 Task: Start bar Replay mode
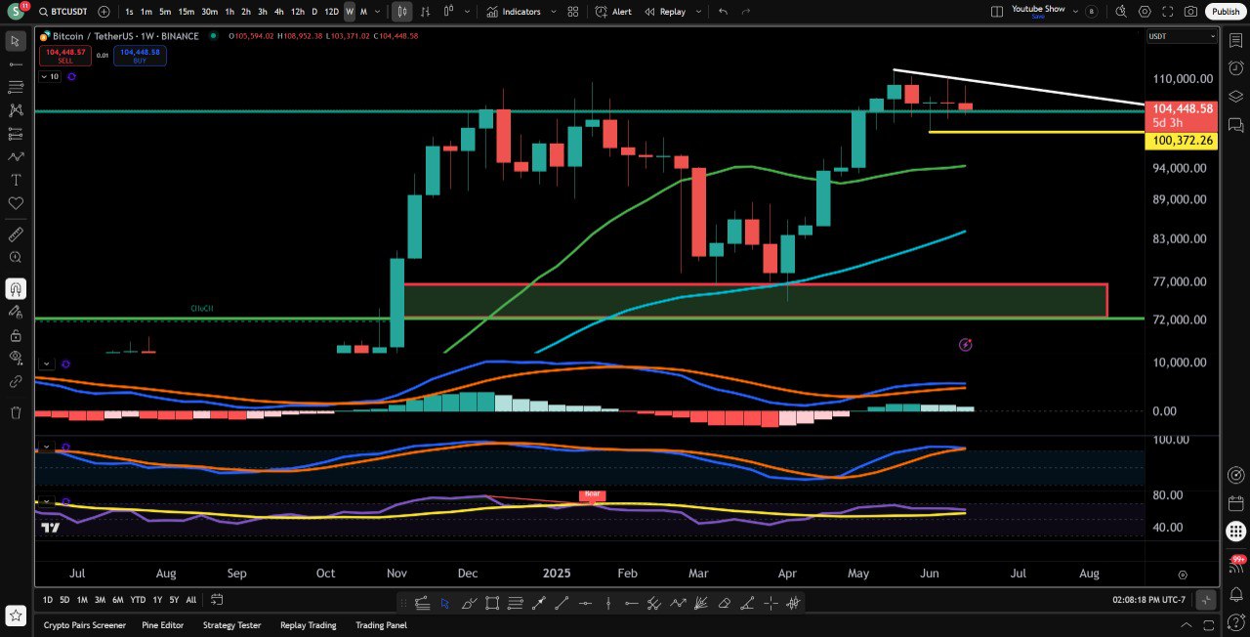point(665,12)
